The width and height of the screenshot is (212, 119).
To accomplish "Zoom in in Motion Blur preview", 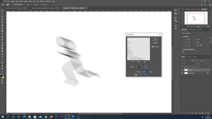I will 144,62.
